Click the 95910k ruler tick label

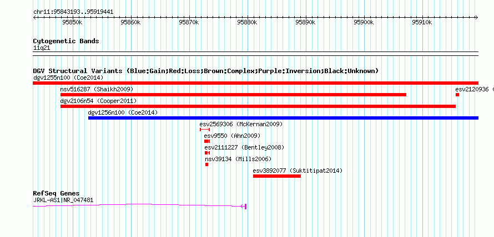pyautogui.click(x=422, y=22)
